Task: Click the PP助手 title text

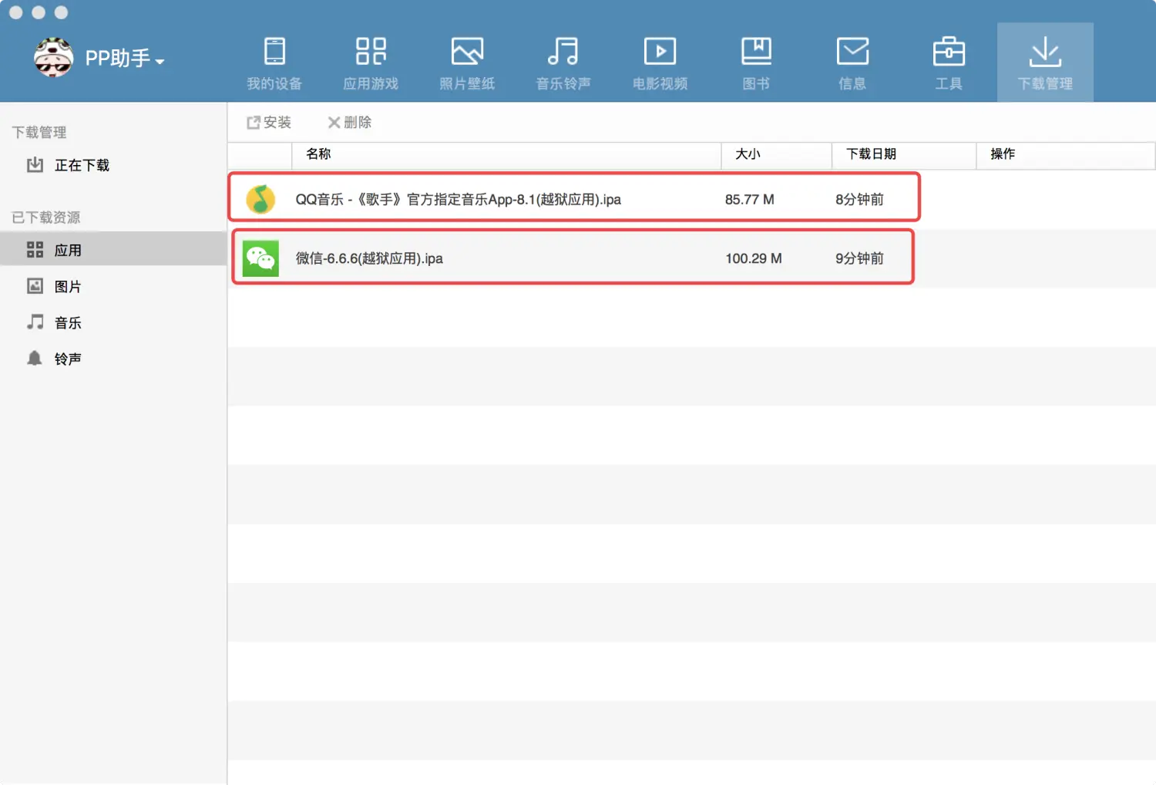Action: 117,59
